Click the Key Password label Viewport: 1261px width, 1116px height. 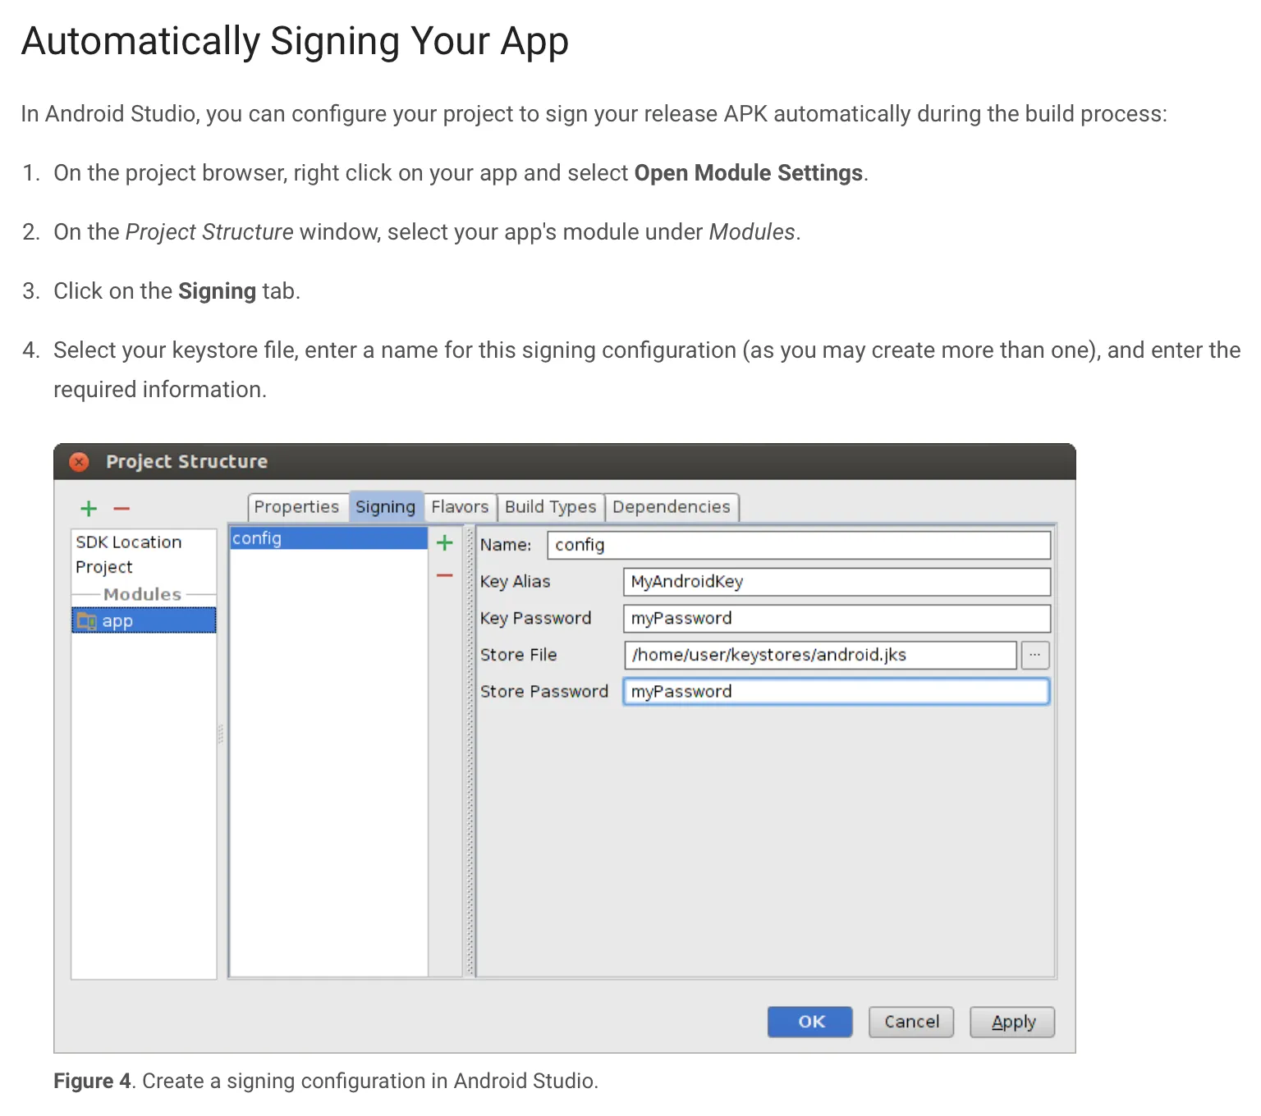pos(535,619)
